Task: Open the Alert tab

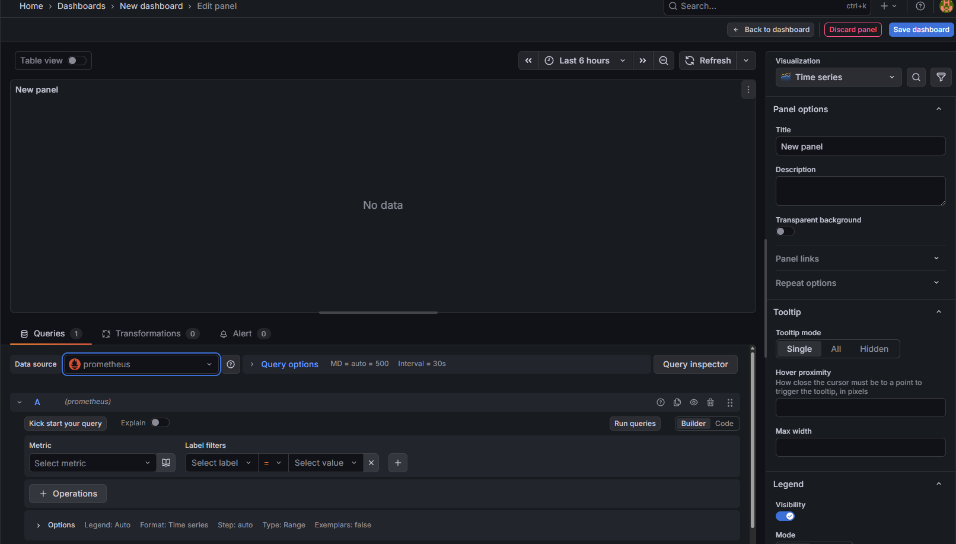Action: tap(243, 333)
